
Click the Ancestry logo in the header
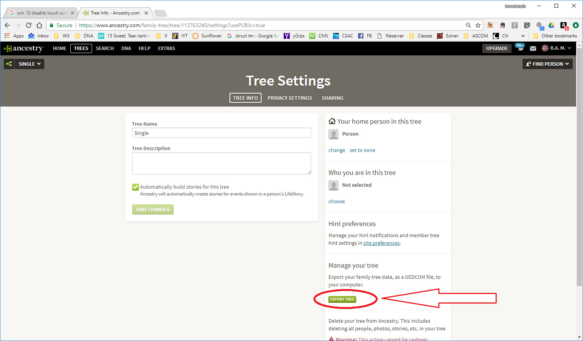[23, 48]
